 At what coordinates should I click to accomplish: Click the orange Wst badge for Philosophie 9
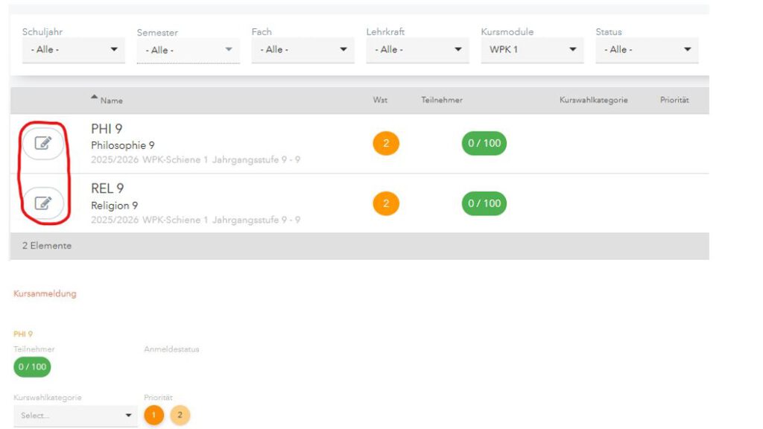point(386,143)
